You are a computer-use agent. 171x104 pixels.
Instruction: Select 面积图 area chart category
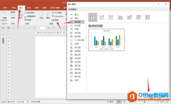coord(77,36)
